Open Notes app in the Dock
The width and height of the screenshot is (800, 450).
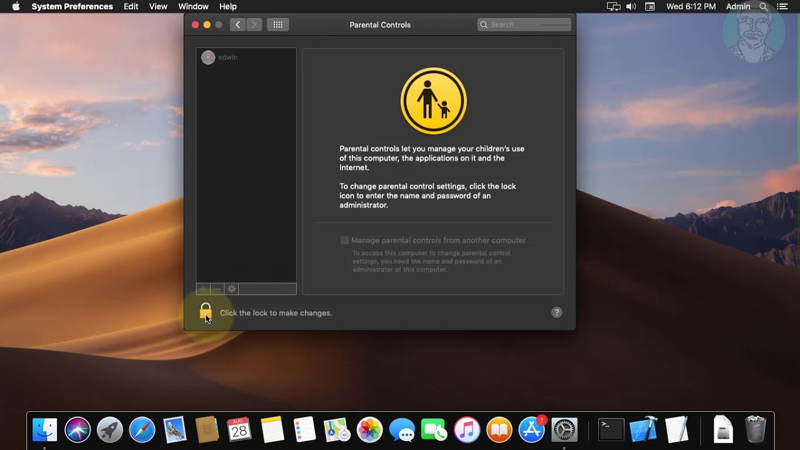click(x=272, y=430)
